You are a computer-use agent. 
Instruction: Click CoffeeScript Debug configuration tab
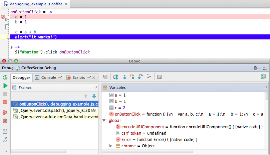(x=36, y=68)
